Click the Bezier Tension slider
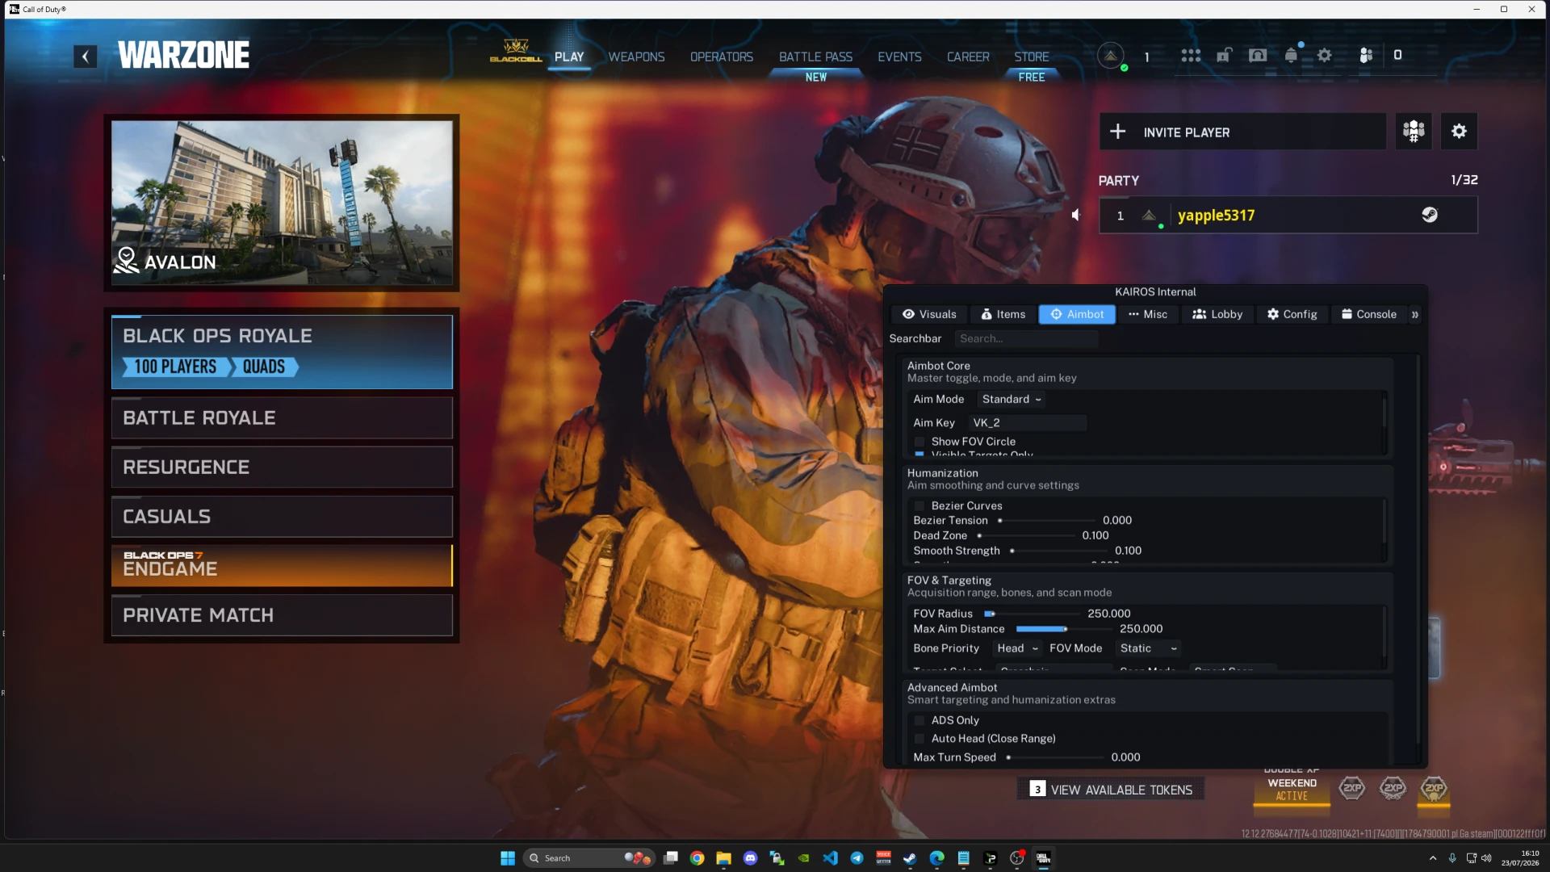 [1047, 521]
